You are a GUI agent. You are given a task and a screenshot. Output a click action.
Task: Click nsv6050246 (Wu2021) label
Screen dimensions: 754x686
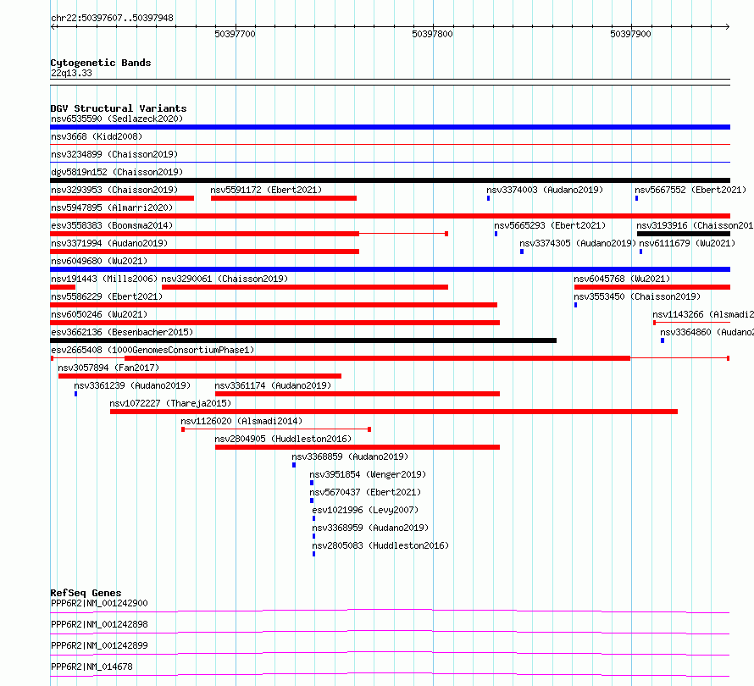point(99,314)
